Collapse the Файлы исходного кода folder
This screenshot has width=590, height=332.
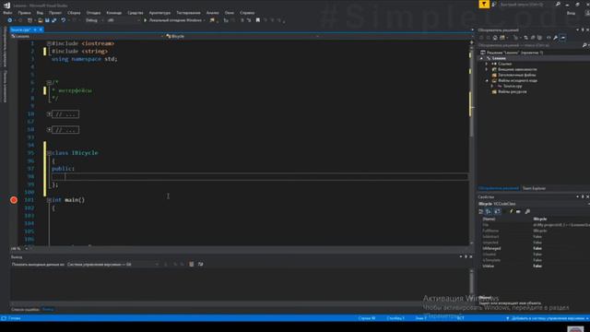[x=487, y=80]
